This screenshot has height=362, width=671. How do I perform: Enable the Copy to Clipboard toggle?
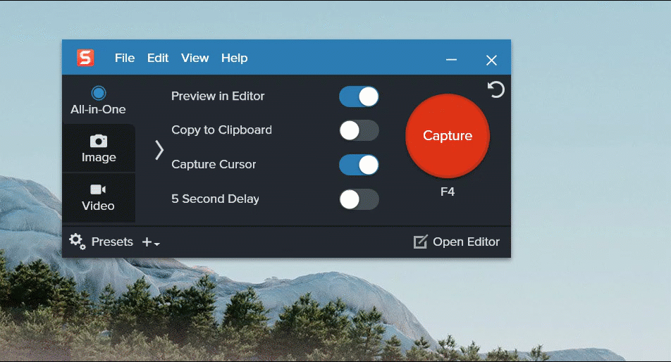[359, 130]
